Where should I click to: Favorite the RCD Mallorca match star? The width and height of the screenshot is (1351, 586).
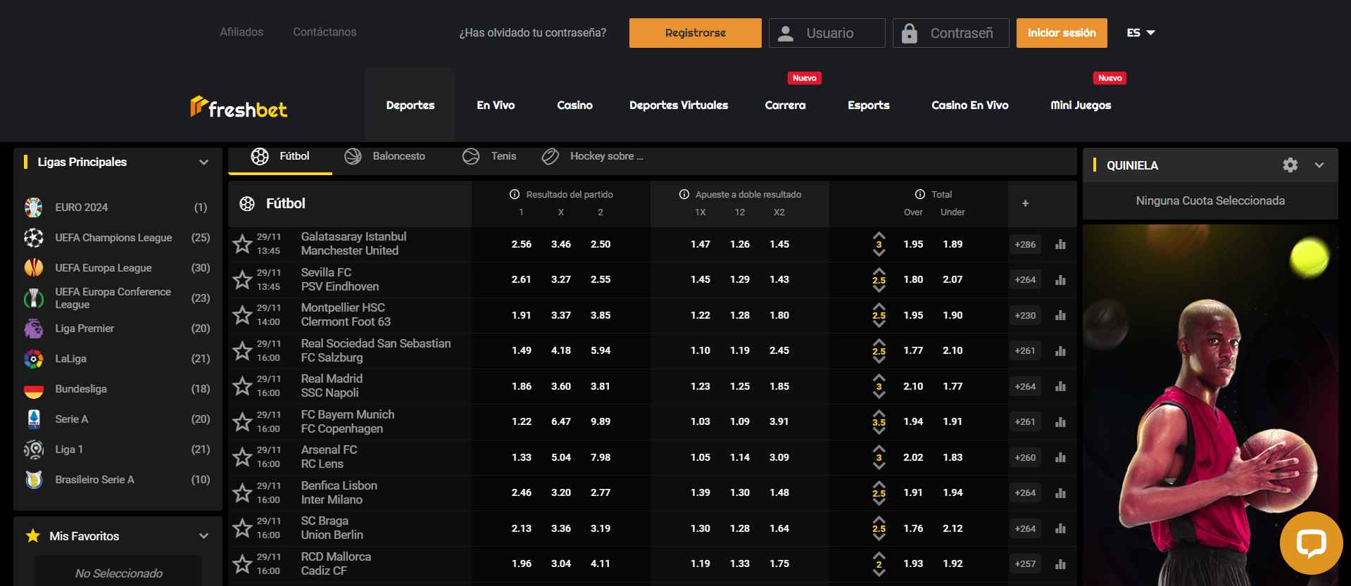242,563
